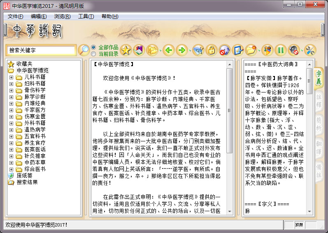Expand the 伤寒金匮 folder
The height and width of the screenshot is (233, 328).
click(x=11, y=117)
